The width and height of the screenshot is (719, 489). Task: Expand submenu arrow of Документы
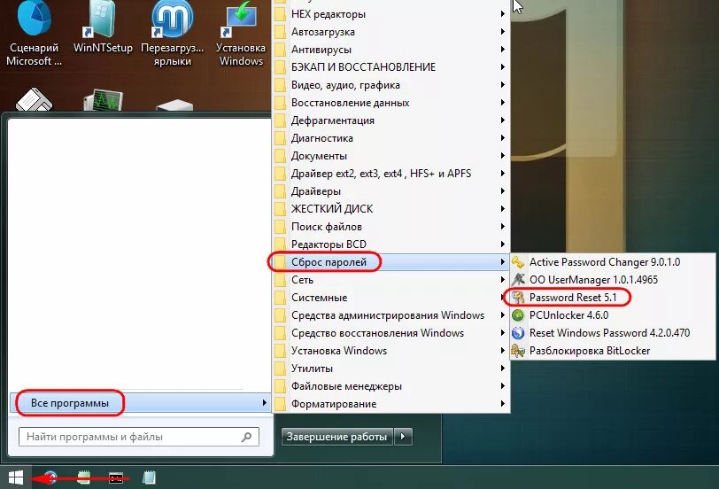[x=503, y=156]
